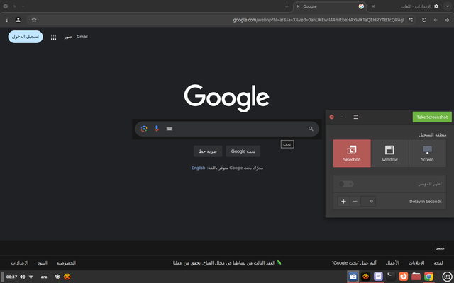Switch to the Google tab
The image size is (454, 283).
(330, 6)
